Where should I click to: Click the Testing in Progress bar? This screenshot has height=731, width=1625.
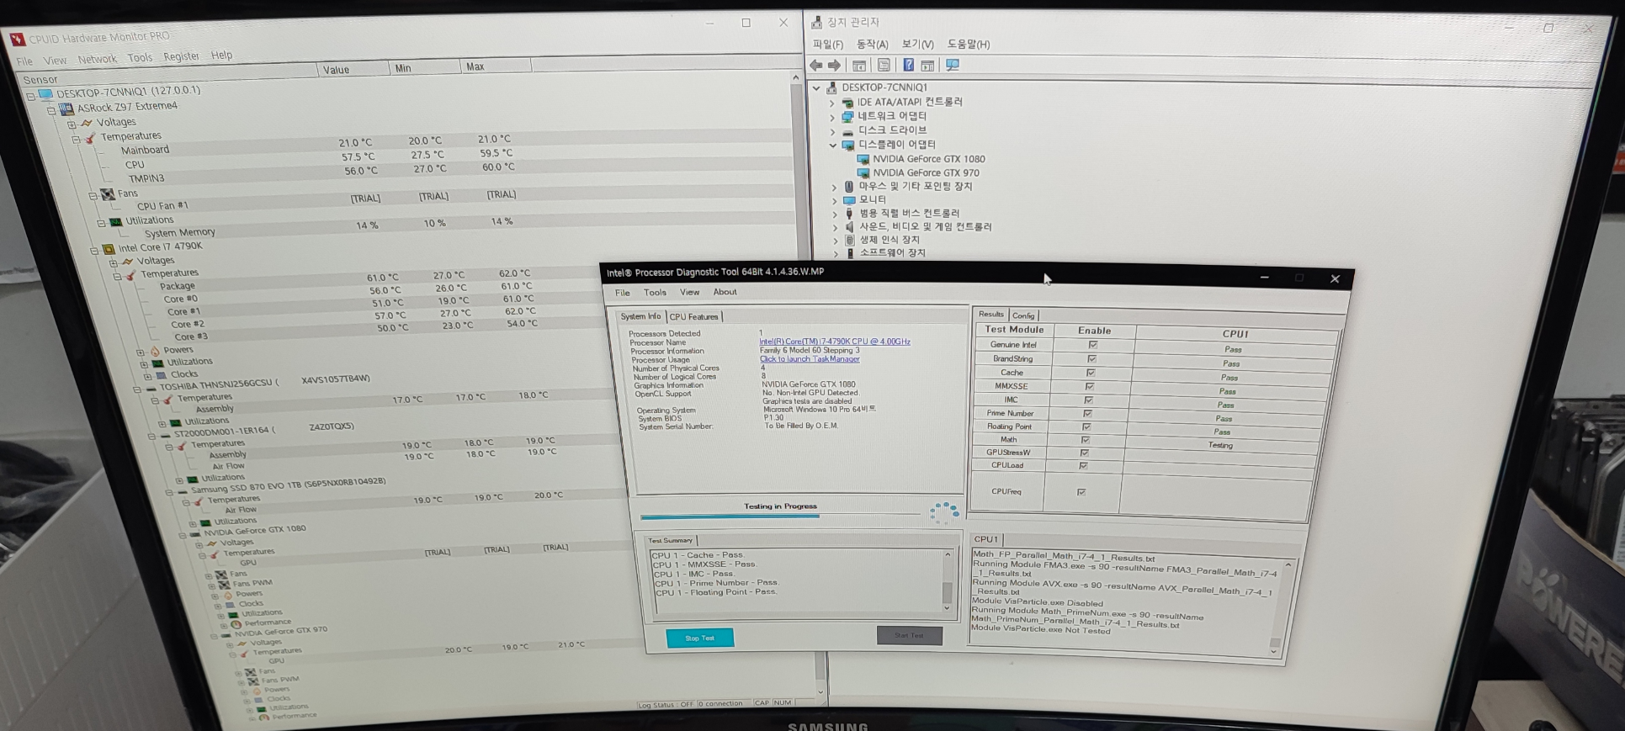pyautogui.click(x=780, y=515)
